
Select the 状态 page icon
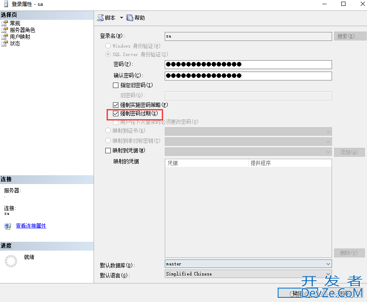click(5, 43)
